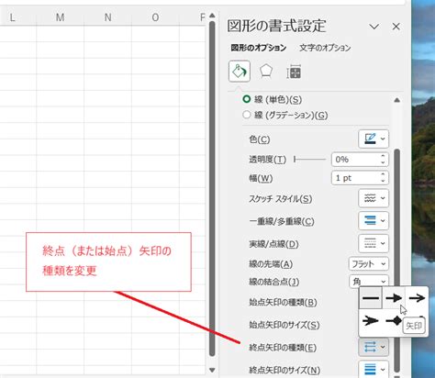435x378 pixels.
Task: Open the Effects pentagon tab
Action: pos(266,72)
